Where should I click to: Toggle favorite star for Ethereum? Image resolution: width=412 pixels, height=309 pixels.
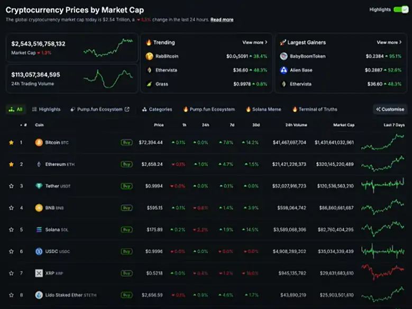point(11,164)
